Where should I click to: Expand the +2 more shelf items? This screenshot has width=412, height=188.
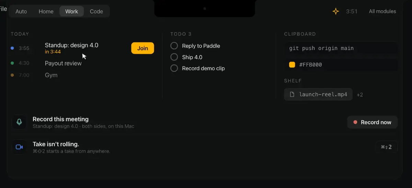360,95
